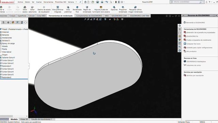This screenshot has width=218, height=123.
Task: Select the Región de renderizado tool
Action: click(87, 9)
